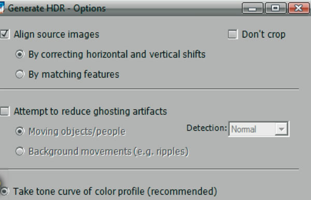
Task: Click the Align source images label text
Action: (x=56, y=35)
